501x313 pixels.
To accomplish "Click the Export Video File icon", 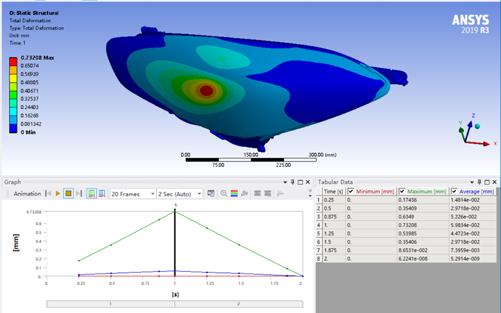I will point(211,194).
